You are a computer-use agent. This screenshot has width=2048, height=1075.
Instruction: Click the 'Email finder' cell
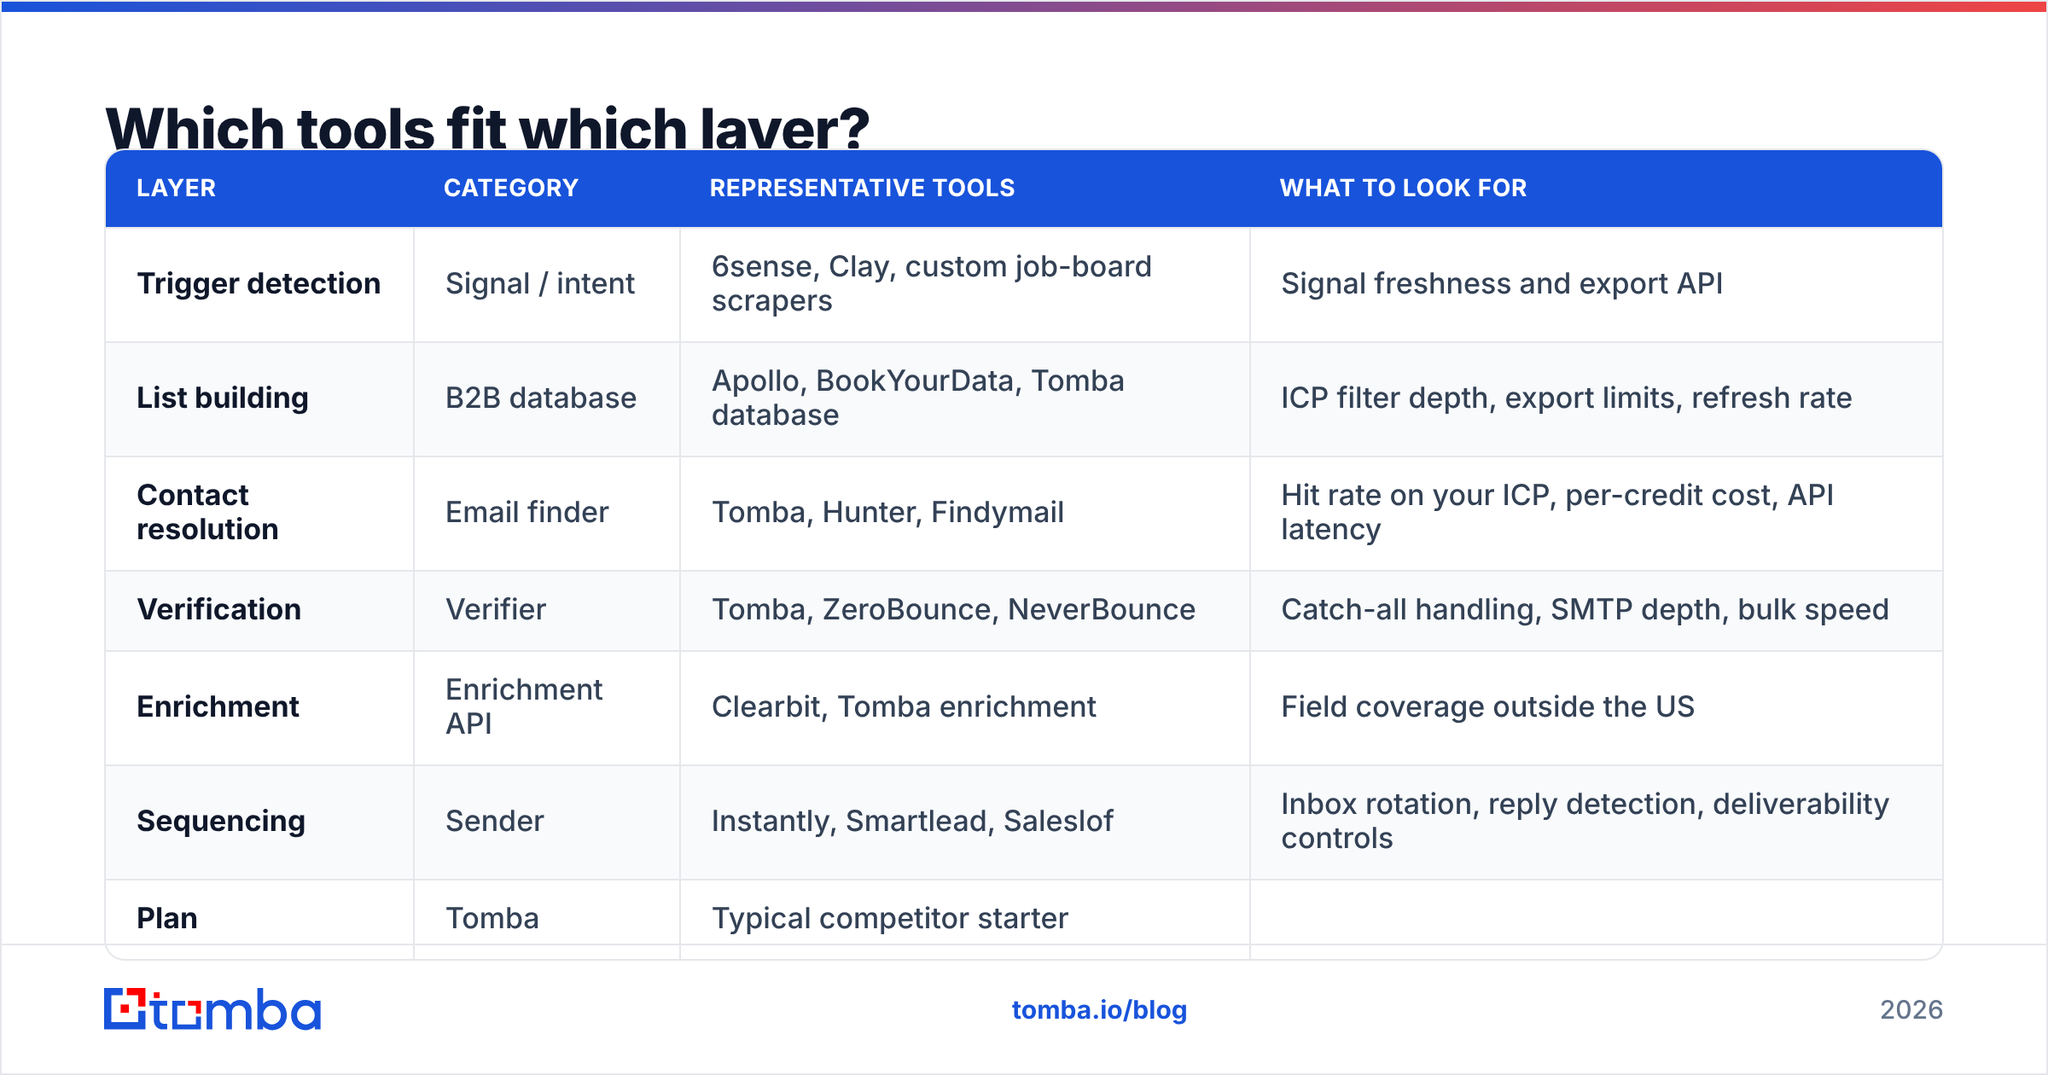(547, 513)
